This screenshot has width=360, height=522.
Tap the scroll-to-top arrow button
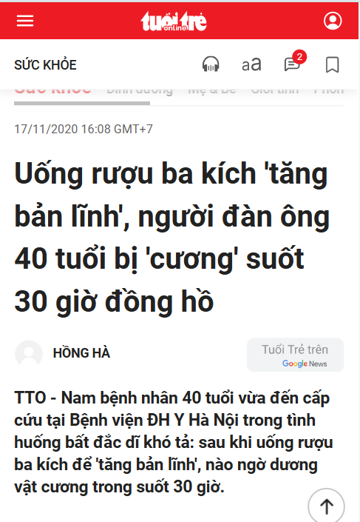(x=327, y=506)
